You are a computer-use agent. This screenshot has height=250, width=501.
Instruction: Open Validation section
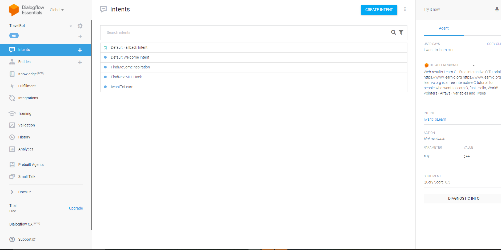click(x=26, y=125)
